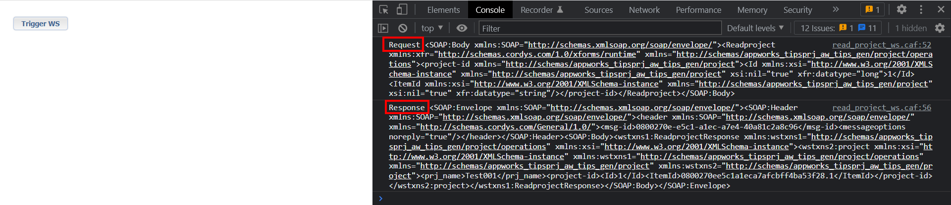Click into the console Filter field

coord(599,28)
